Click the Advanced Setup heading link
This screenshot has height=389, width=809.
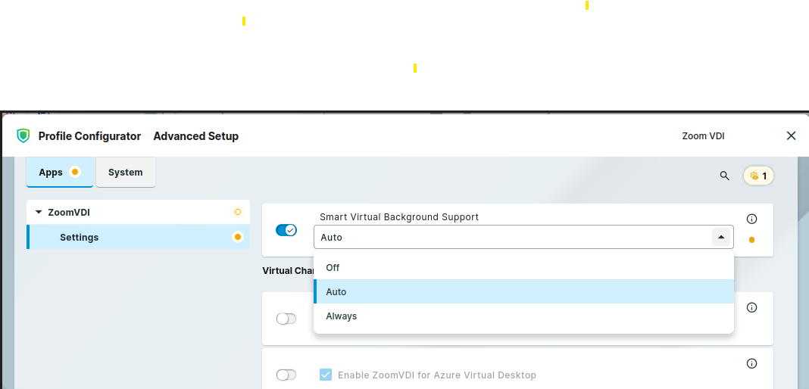[195, 136]
